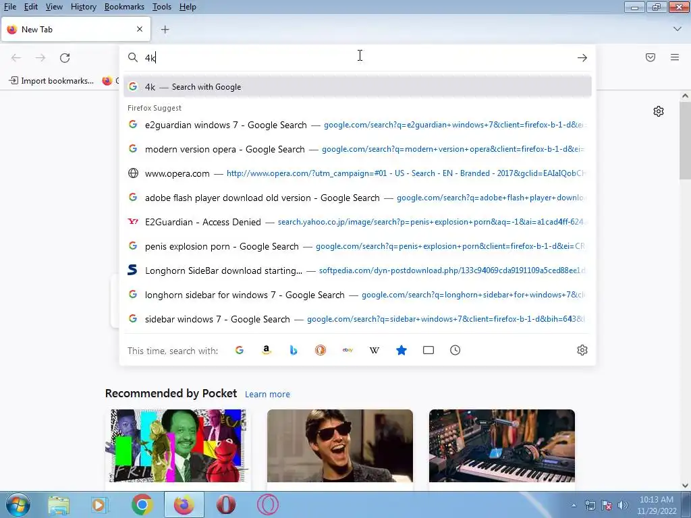Screen dimensions: 691x518
Task: Open the colorful sitcom collage Pocket story
Action: 178,446
